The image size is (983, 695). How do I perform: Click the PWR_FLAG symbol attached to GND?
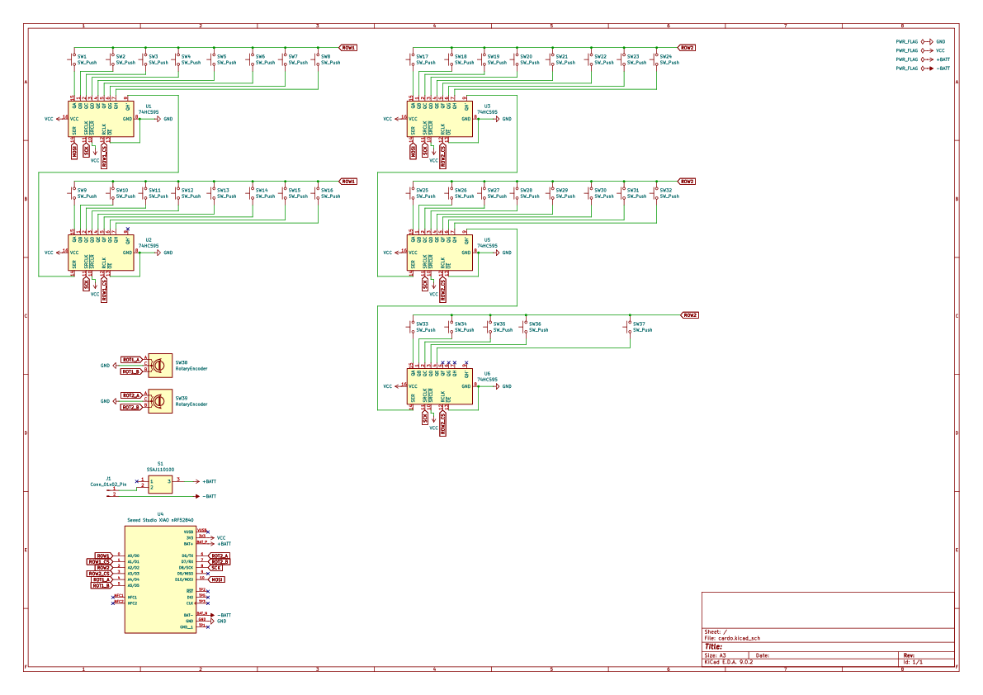pos(905,41)
